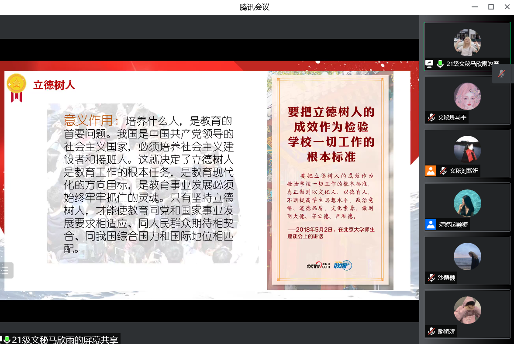Screen dimensions: 514x344
Task: Click the green microphone icon on 21级文秘马欣雨 tile
Action: (x=440, y=64)
